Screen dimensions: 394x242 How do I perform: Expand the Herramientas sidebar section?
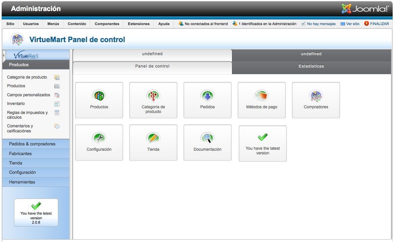click(x=36, y=182)
